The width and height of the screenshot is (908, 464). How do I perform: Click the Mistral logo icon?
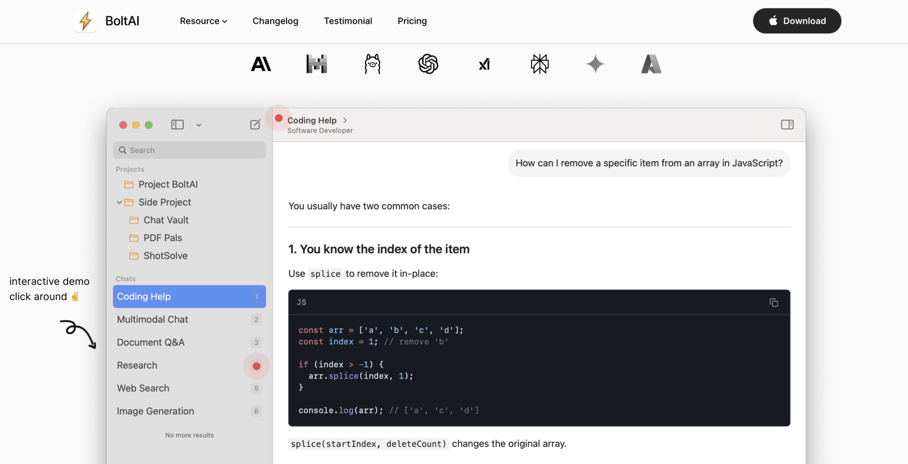pyautogui.click(x=317, y=64)
